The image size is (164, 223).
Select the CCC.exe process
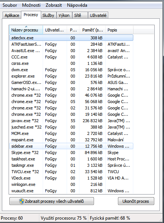tap(71, 57)
